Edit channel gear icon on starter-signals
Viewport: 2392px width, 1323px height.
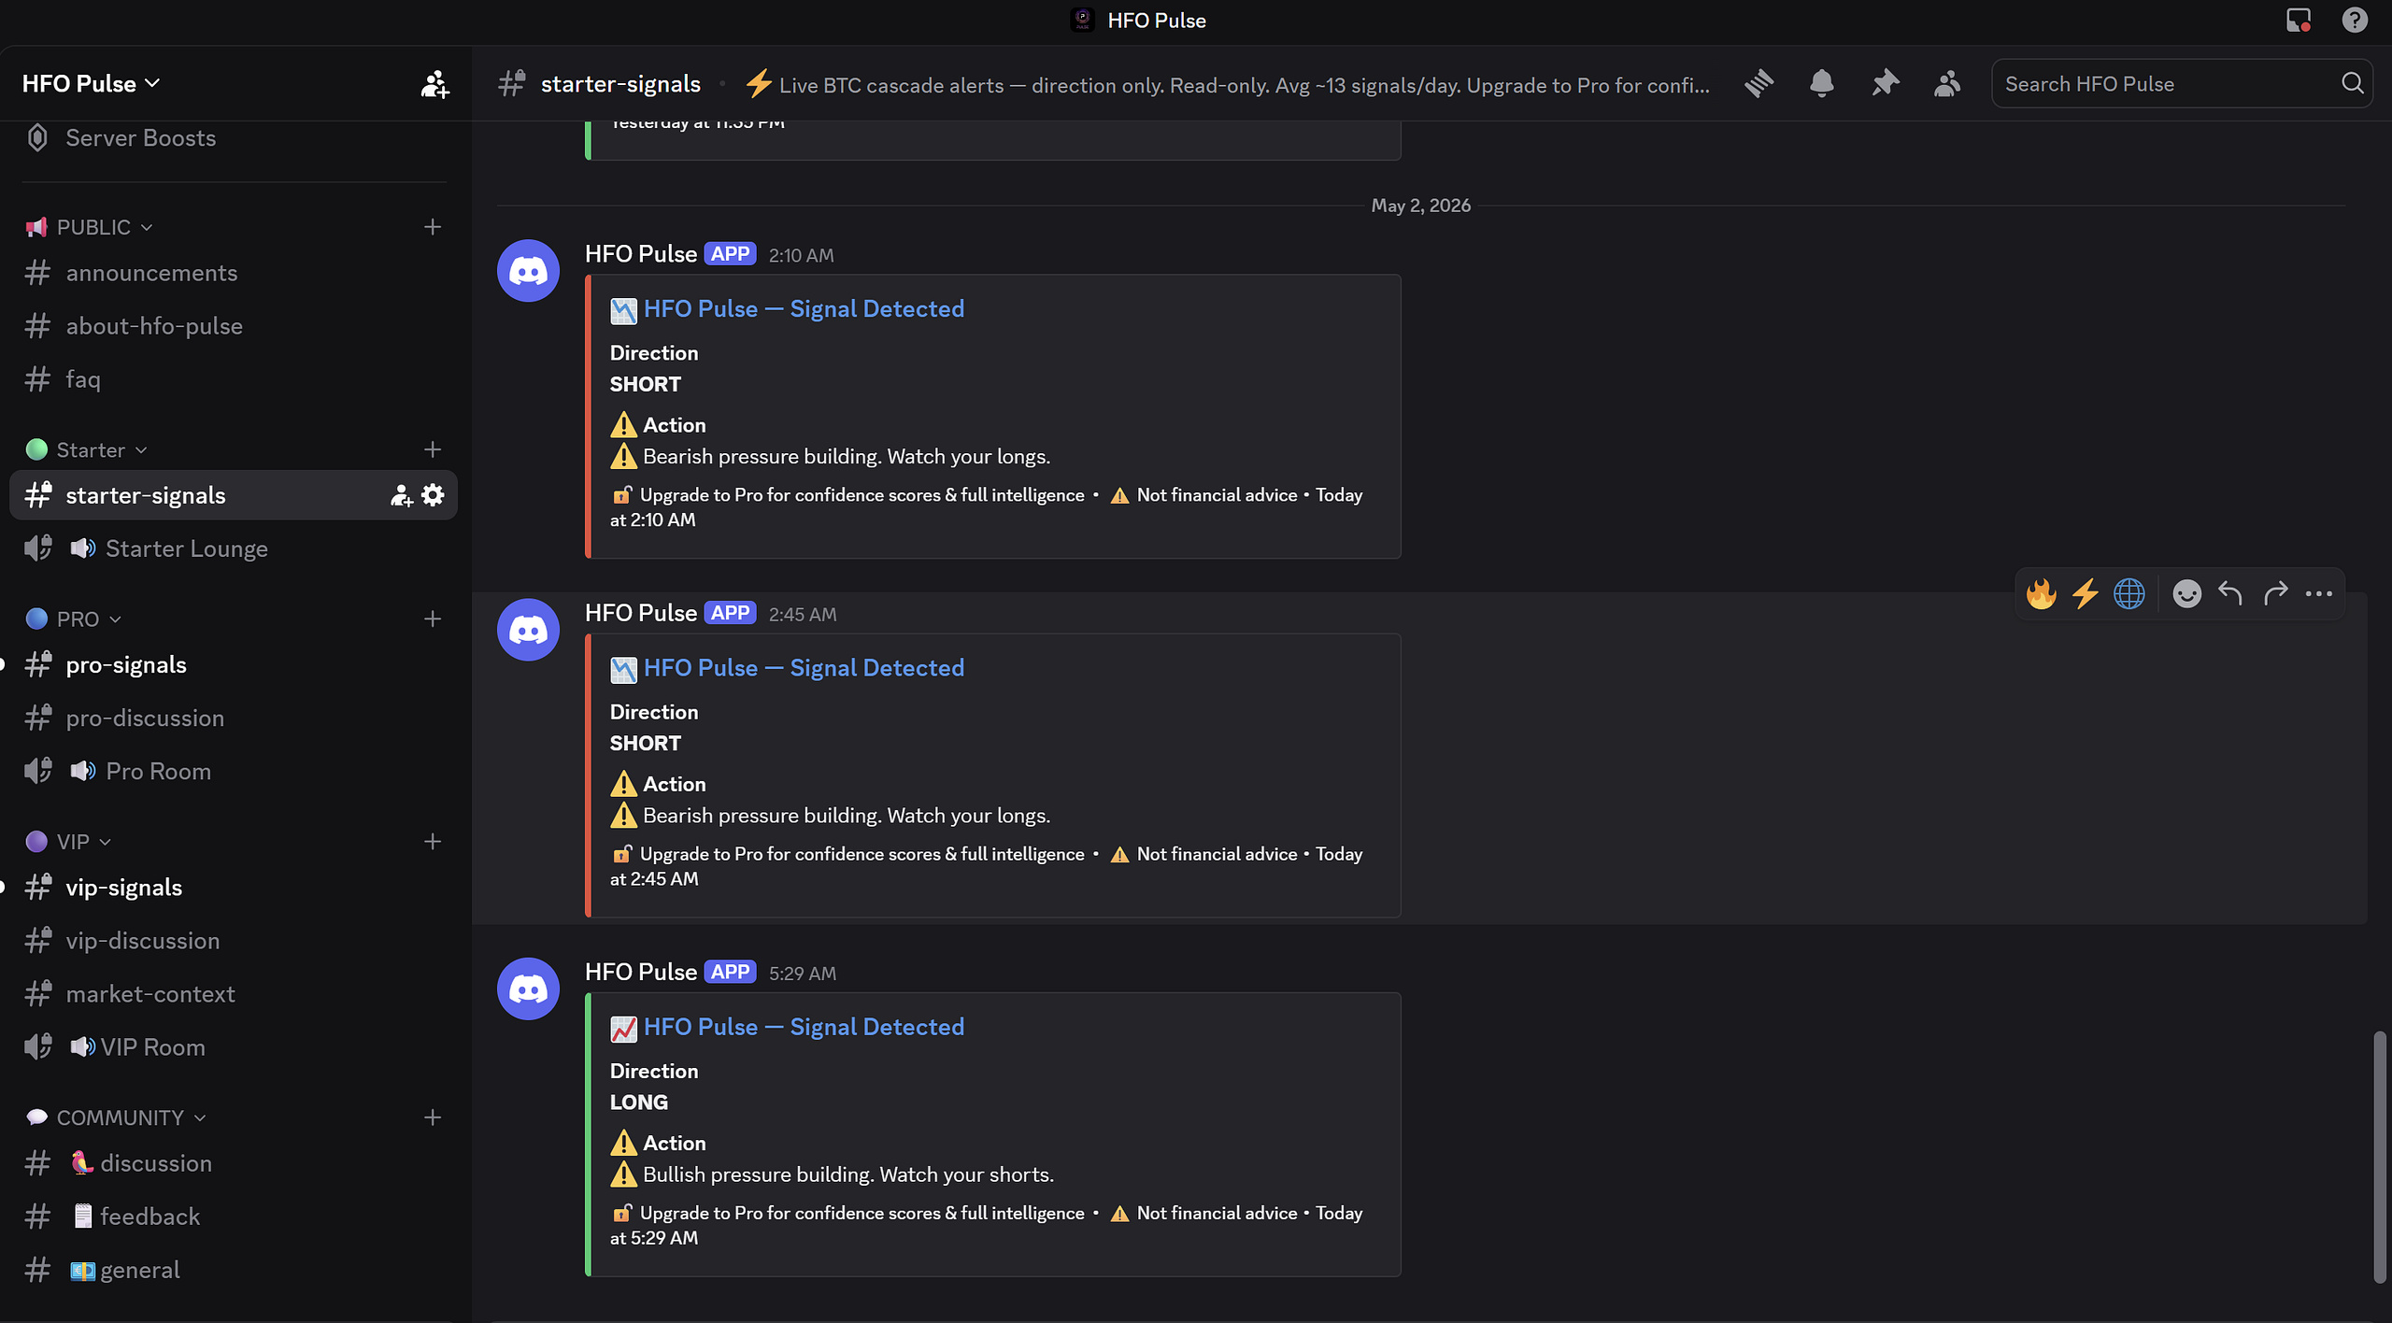pyautogui.click(x=433, y=495)
